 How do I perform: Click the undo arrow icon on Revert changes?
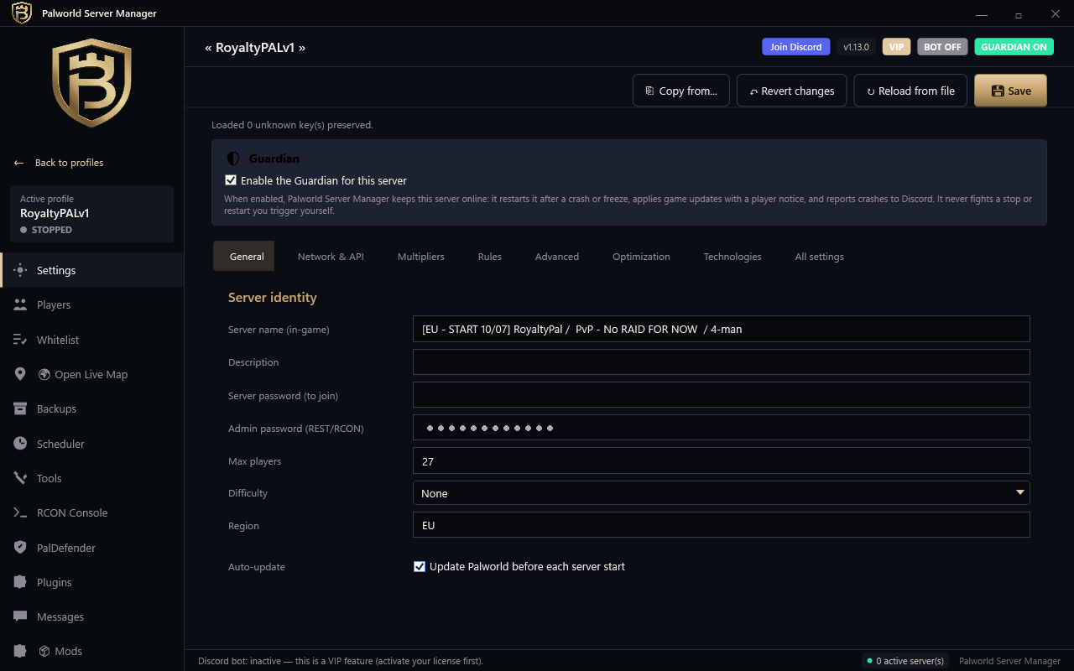pos(753,91)
